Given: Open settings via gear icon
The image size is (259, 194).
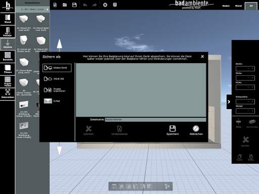Looking at the screenshot, I should tap(105, 5).
